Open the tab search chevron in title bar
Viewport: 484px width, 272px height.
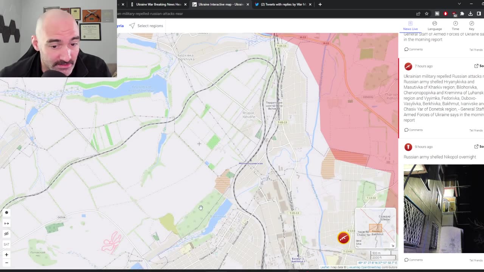pos(459,4)
